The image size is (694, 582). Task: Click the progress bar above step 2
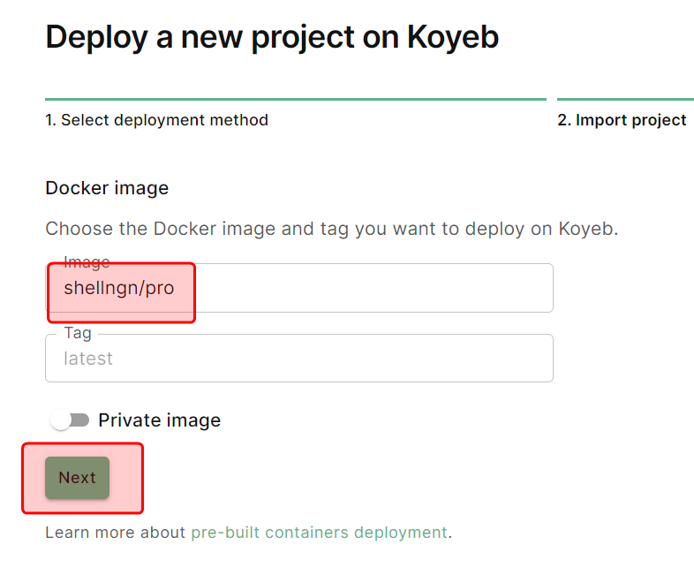625,99
